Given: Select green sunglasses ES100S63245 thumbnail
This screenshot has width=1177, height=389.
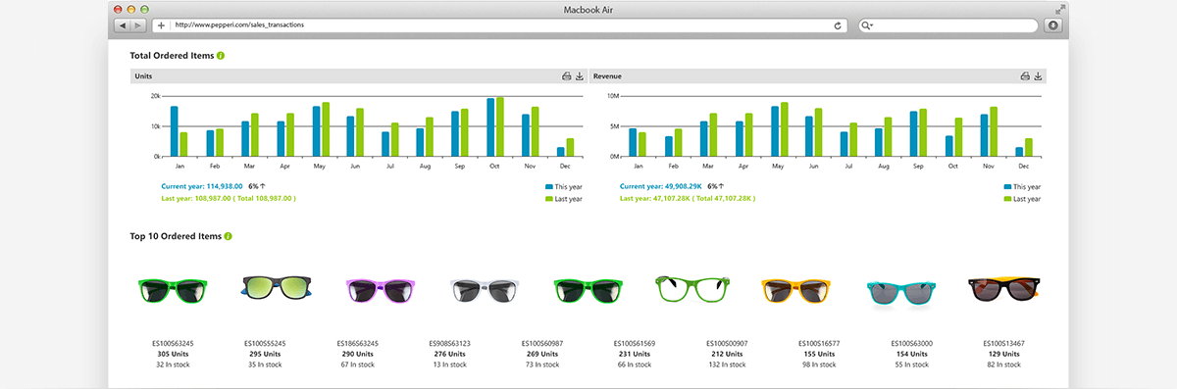Looking at the screenshot, I should click(172, 291).
